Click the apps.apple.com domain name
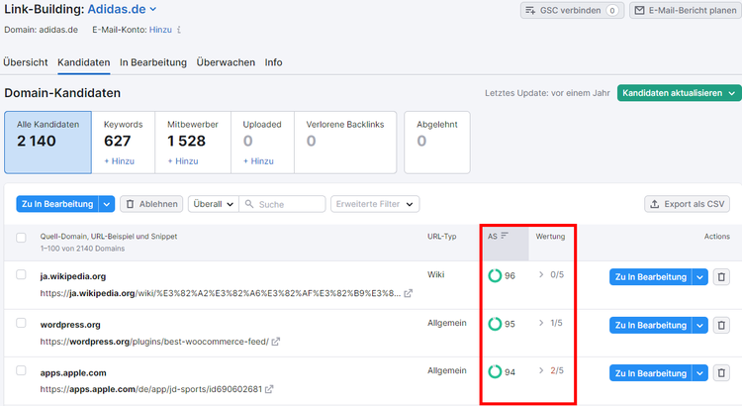This screenshot has height=406, width=742. tap(73, 373)
